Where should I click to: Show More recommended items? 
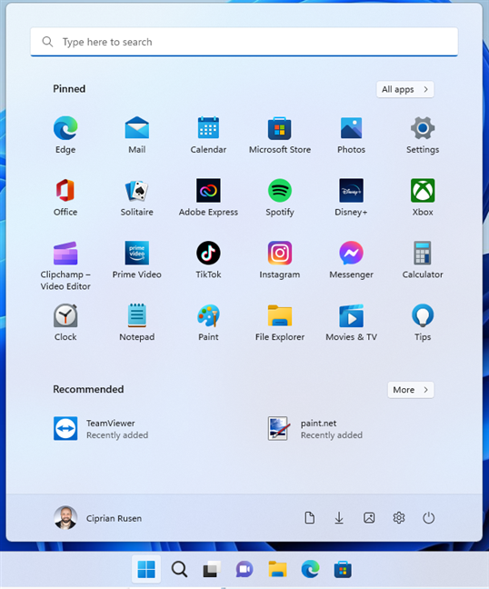coord(411,390)
